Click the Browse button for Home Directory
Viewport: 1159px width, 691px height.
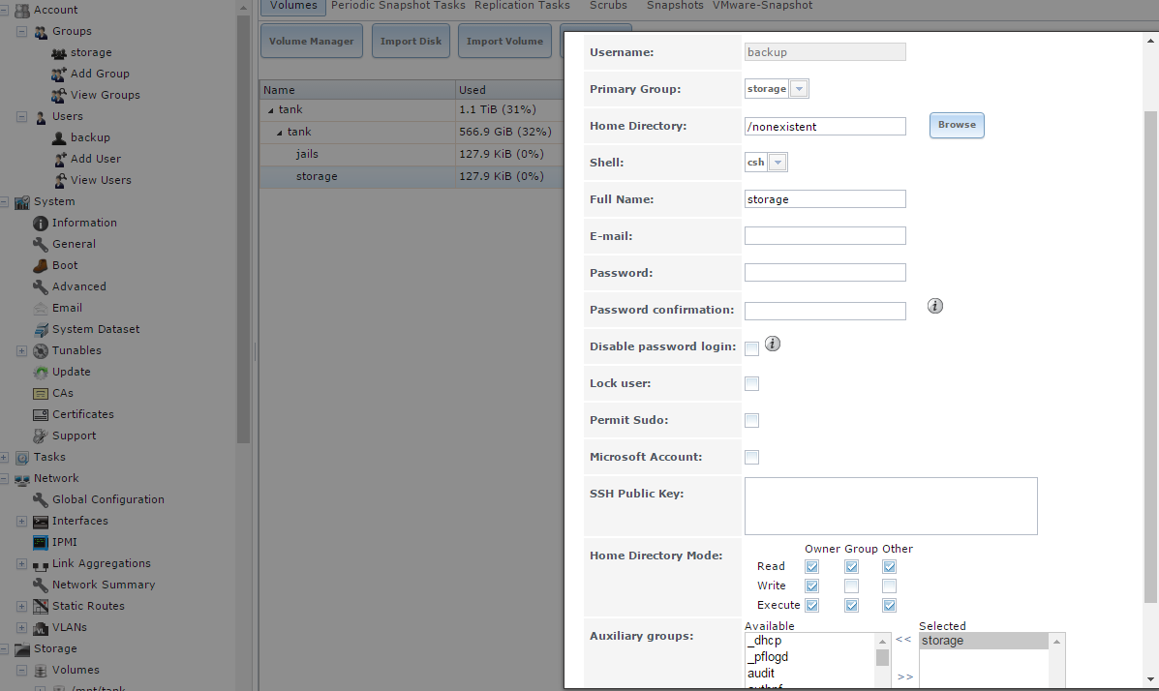pyautogui.click(x=957, y=125)
